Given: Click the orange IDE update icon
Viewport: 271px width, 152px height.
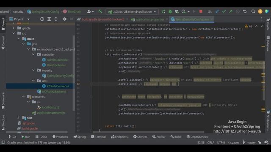Looking at the screenshot, I should coord(260,11).
